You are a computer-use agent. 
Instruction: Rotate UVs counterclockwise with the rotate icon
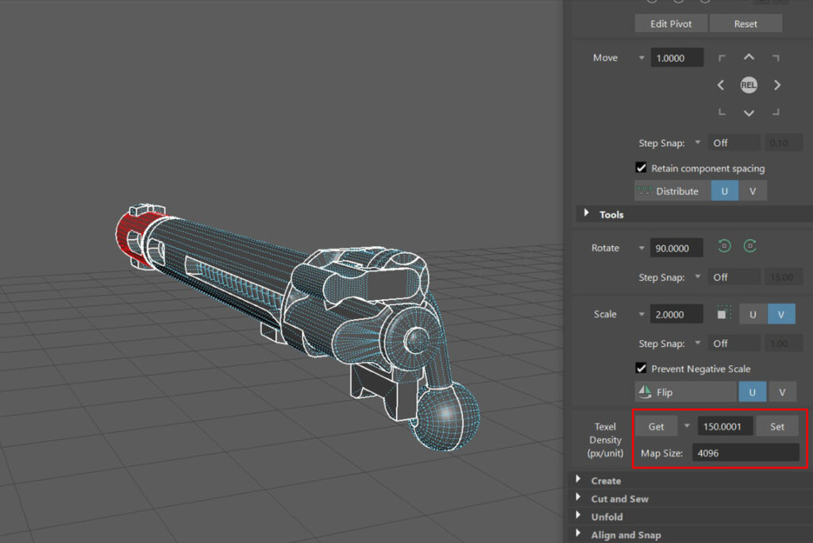tap(724, 247)
